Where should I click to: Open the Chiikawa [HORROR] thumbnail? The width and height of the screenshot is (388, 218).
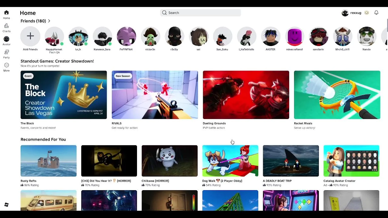[169, 161]
